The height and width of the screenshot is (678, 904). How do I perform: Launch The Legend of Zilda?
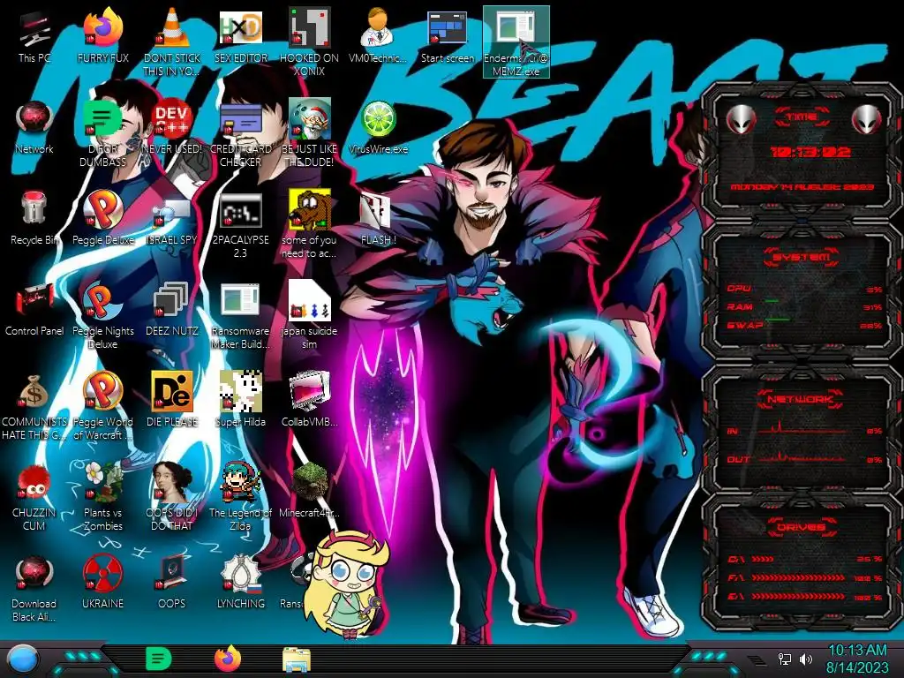(x=240, y=496)
